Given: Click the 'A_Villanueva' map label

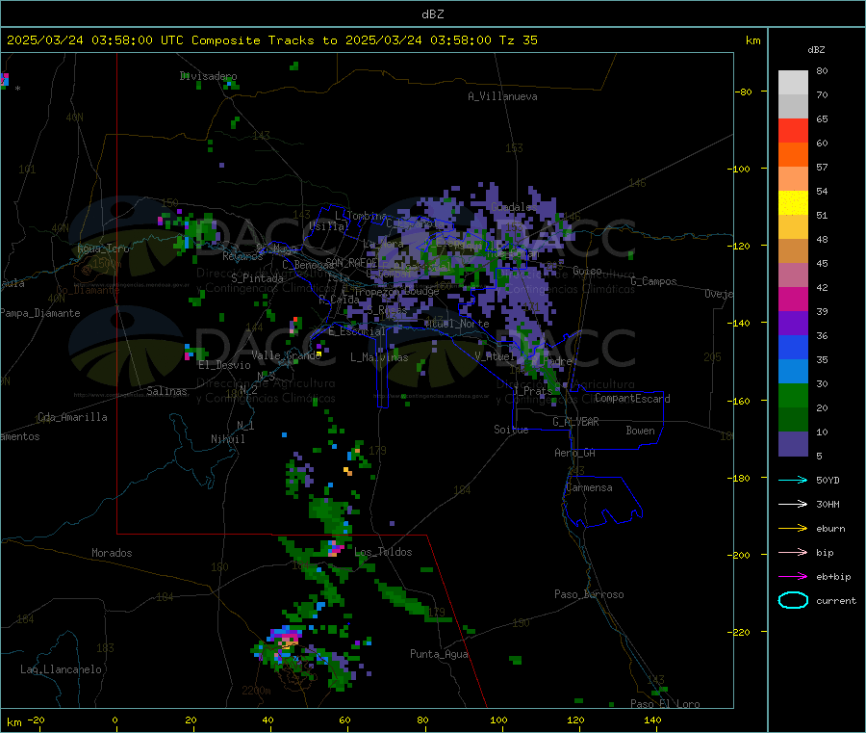Looking at the screenshot, I should [x=502, y=96].
